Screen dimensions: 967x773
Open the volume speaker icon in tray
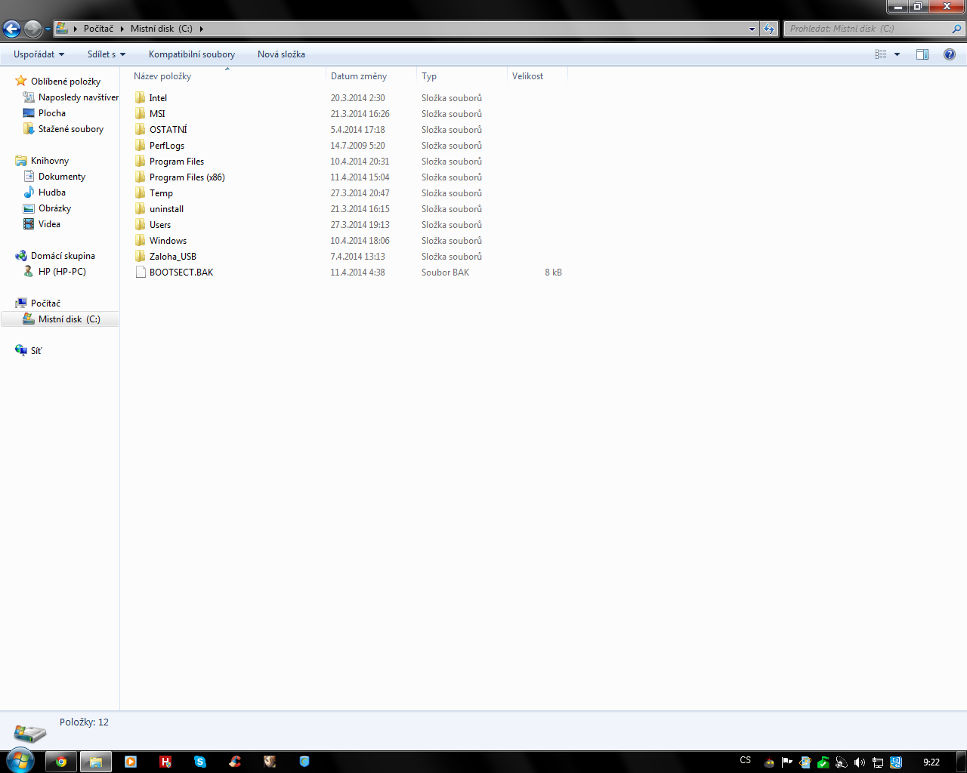(x=860, y=762)
